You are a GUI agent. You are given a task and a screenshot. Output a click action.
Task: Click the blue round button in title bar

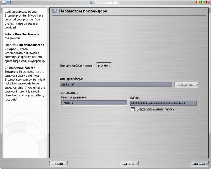click(9, 2)
